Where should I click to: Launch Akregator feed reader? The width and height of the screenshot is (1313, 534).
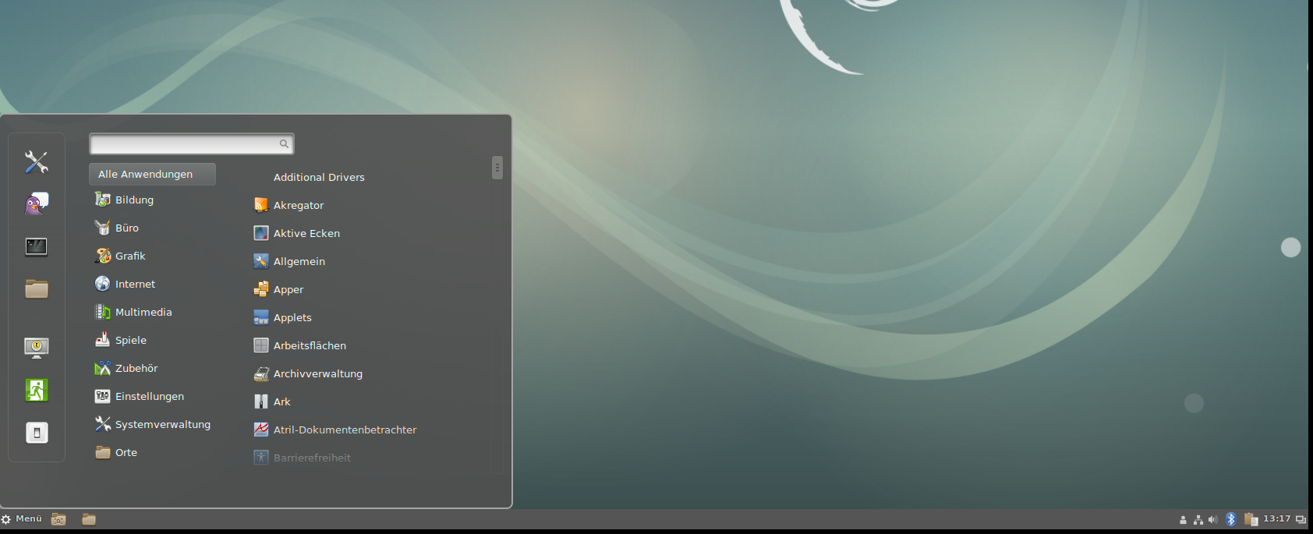click(298, 206)
